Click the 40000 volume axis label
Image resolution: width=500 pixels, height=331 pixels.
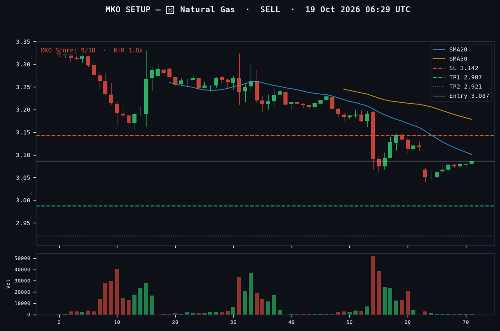point(22,270)
